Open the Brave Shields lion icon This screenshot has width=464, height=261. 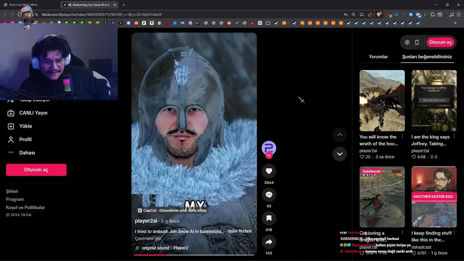coord(379,14)
